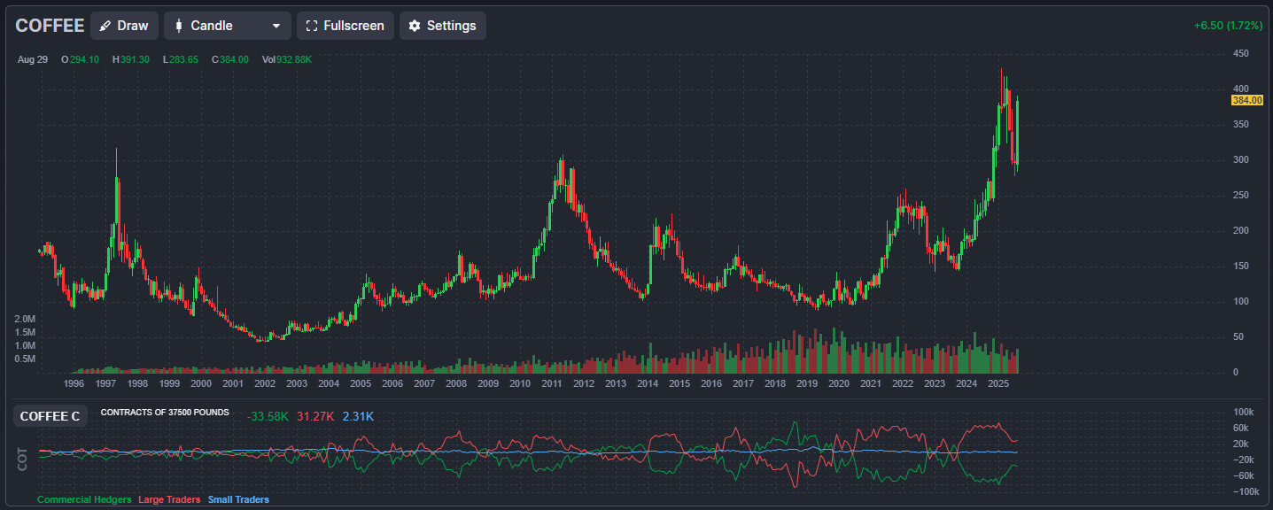Click the Fullscreen brackets icon
The image size is (1273, 510).
point(311,26)
